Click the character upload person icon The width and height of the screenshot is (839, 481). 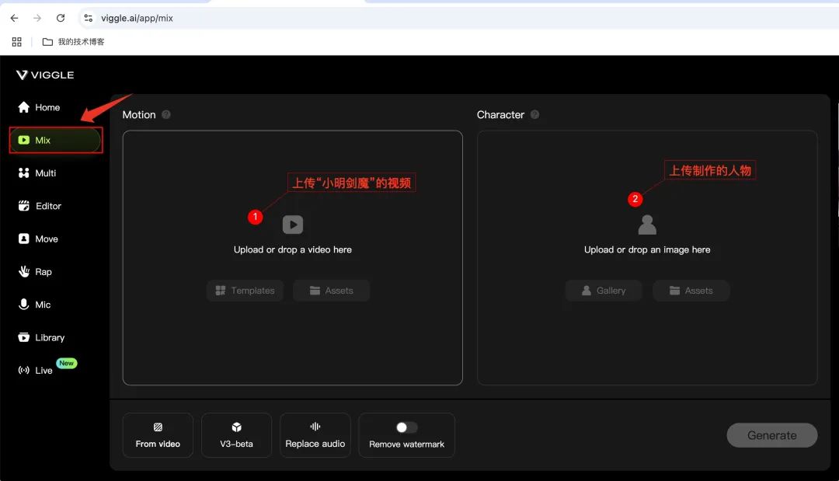coord(647,225)
